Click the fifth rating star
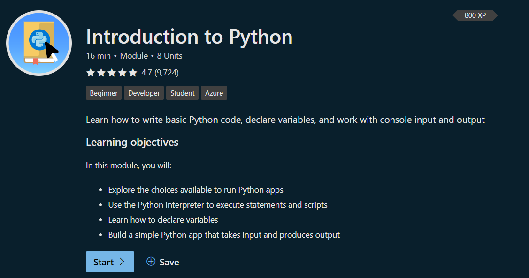 coord(133,73)
